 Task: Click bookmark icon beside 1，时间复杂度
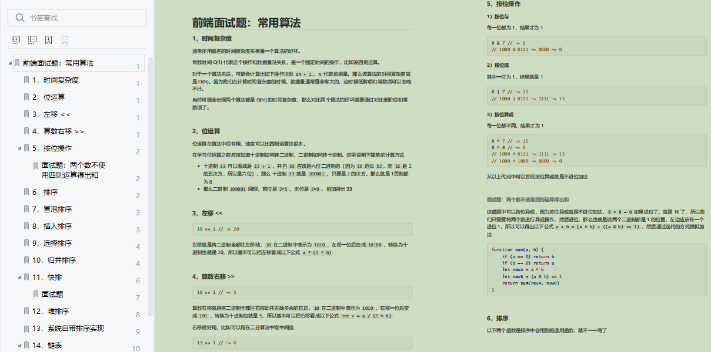[x=26, y=80]
